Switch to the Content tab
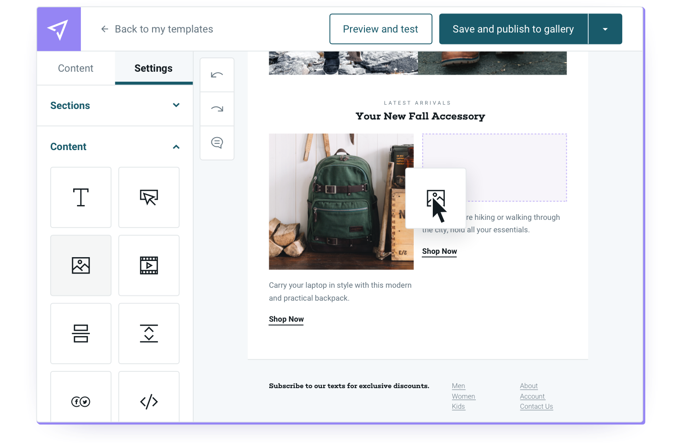Screen dimensions: 681x445 coord(76,68)
